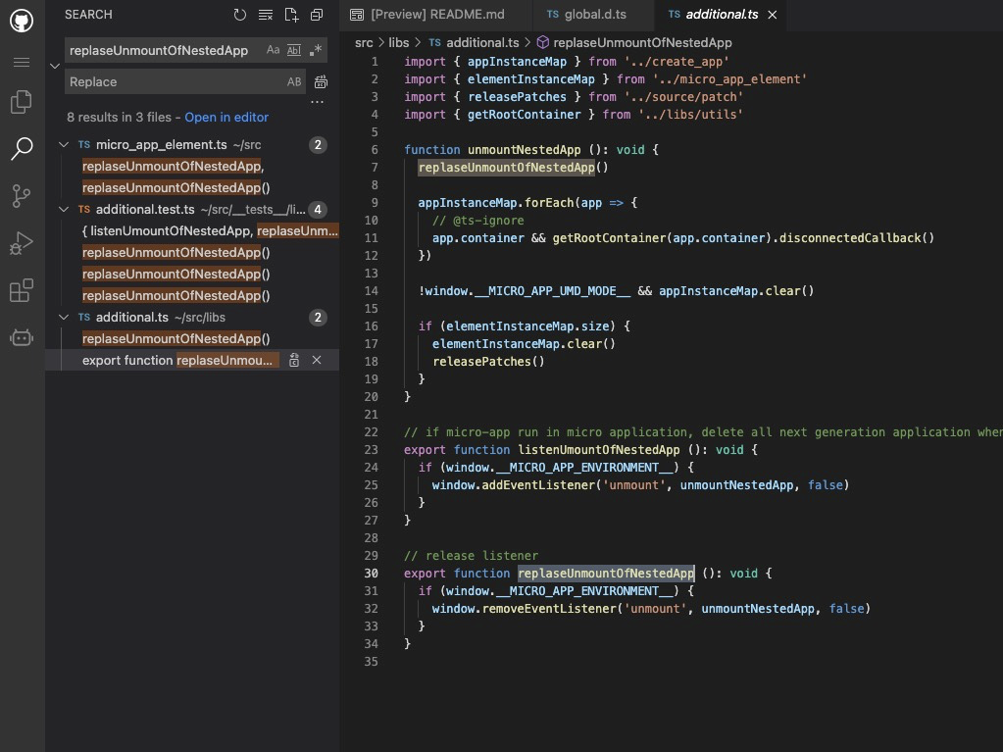Enable Match Whole Word matching
The width and height of the screenshot is (1003, 752).
pyautogui.click(x=294, y=49)
